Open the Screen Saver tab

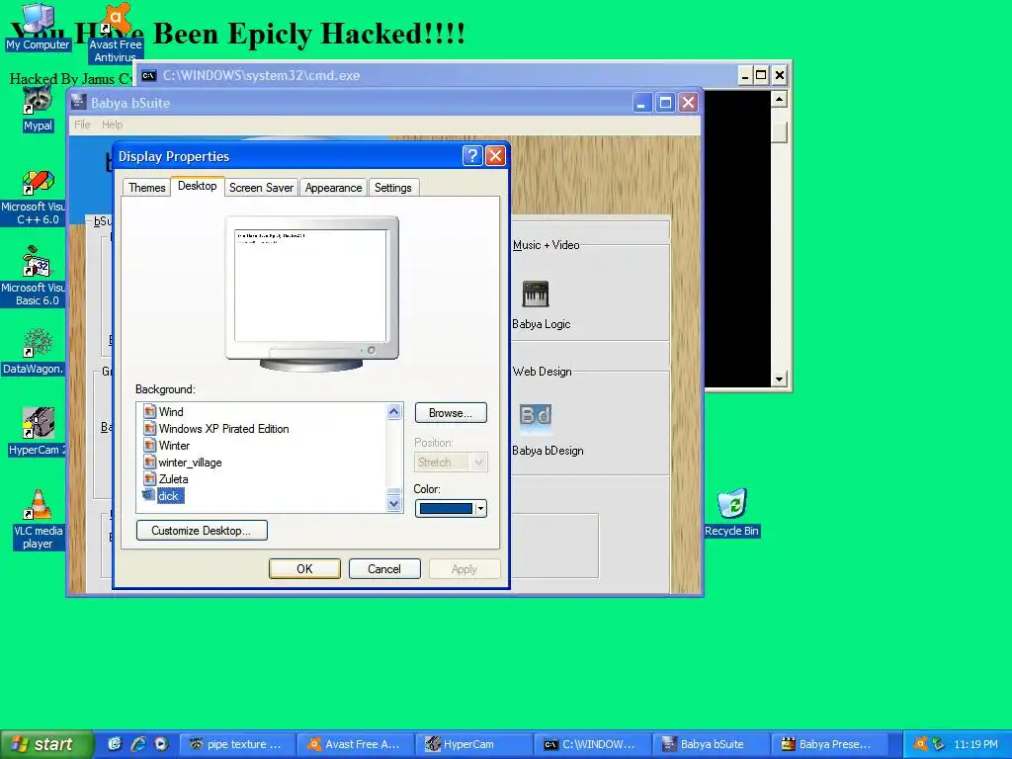[261, 188]
